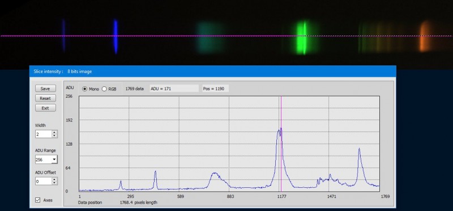Click the tallest green peak in plot

[280, 131]
